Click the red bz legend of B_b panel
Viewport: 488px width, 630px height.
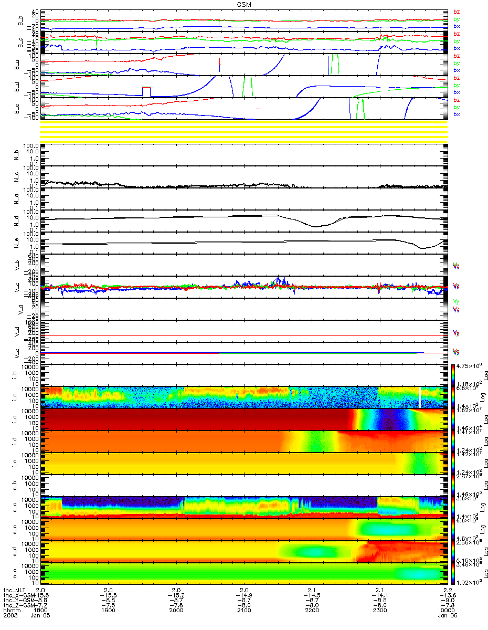456,12
